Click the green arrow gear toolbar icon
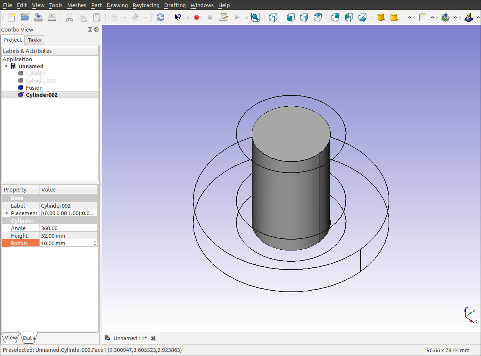Viewport: 481px width, 356px height. (445, 17)
